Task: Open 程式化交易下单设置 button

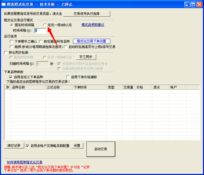Action: tap(92, 41)
